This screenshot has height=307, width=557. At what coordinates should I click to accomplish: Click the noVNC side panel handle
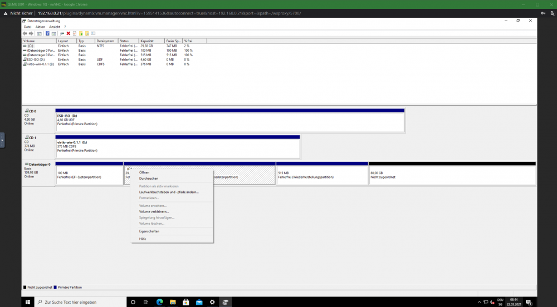pos(2,140)
